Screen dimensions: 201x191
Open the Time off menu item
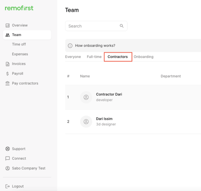19,44
